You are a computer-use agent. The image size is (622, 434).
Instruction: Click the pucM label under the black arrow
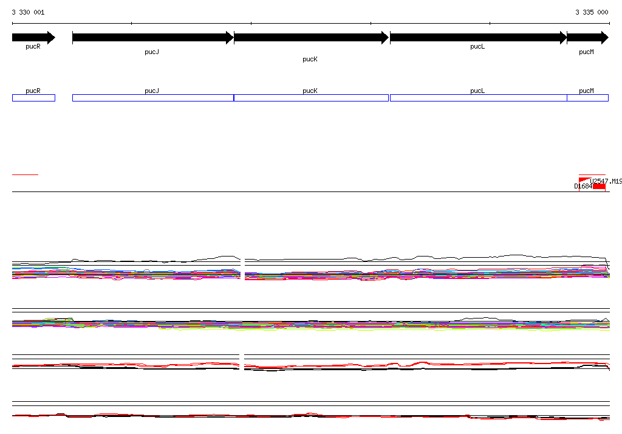click(x=586, y=52)
